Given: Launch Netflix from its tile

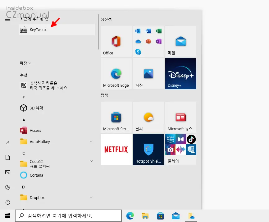Looking at the screenshot, I should pos(116,149).
